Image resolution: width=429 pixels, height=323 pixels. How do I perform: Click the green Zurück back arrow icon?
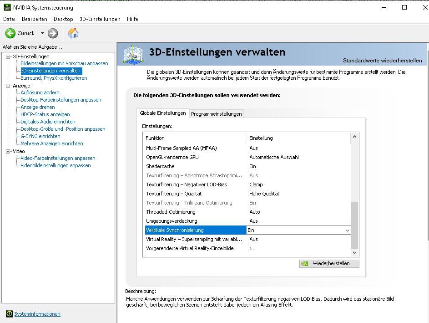point(10,33)
